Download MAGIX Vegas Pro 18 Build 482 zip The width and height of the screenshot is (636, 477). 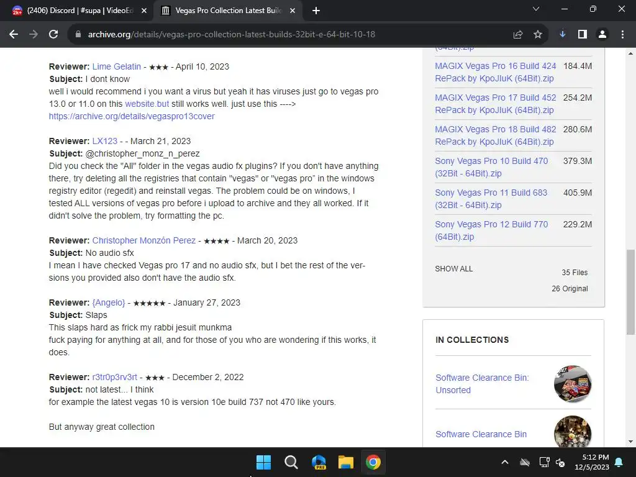point(495,135)
